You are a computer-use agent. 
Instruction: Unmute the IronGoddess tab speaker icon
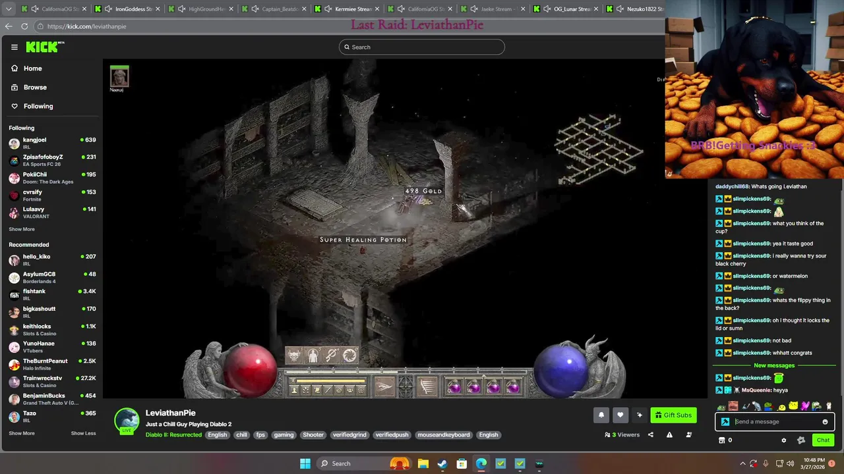108,9
